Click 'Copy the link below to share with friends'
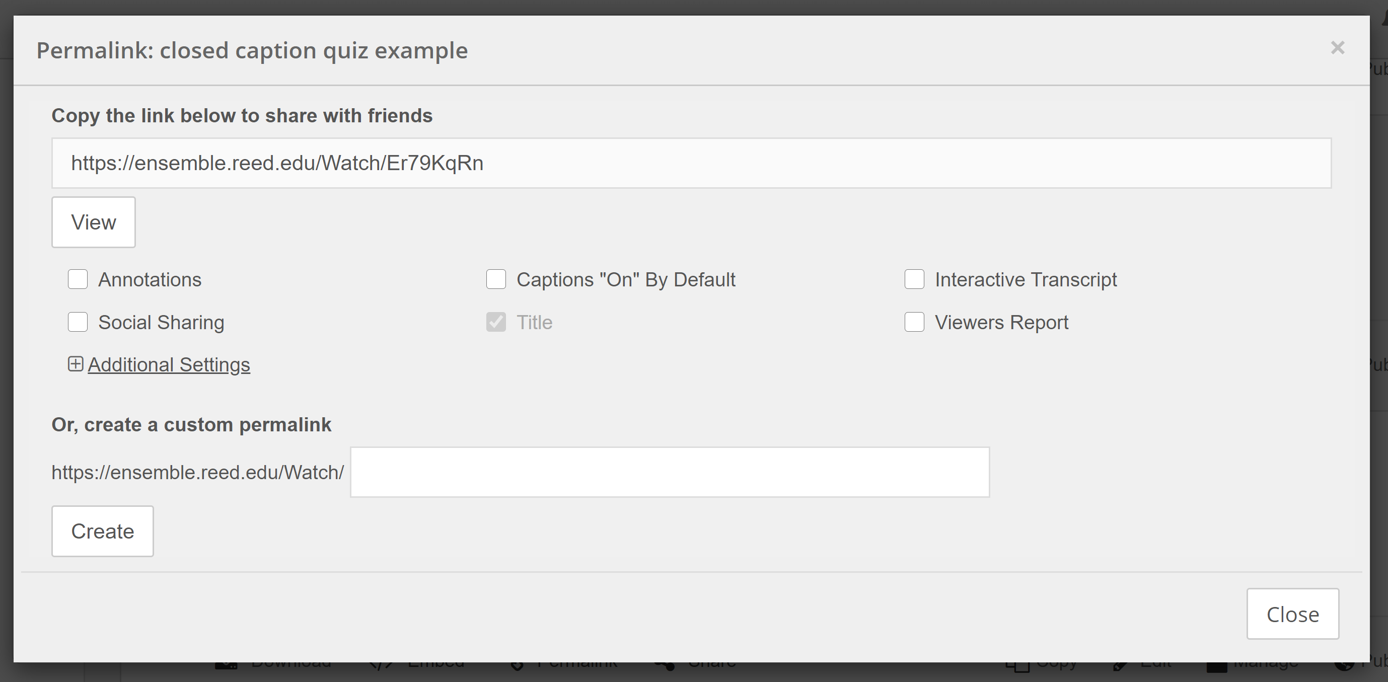1388x682 pixels. [x=242, y=116]
